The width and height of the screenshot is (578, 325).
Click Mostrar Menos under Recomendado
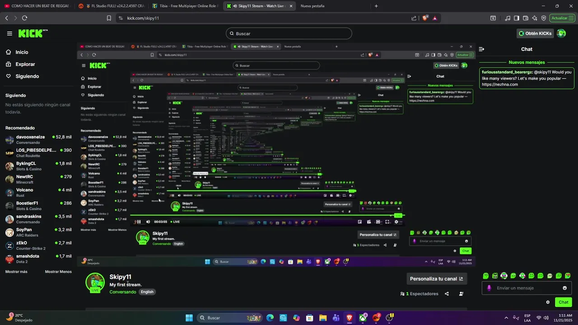click(x=58, y=272)
